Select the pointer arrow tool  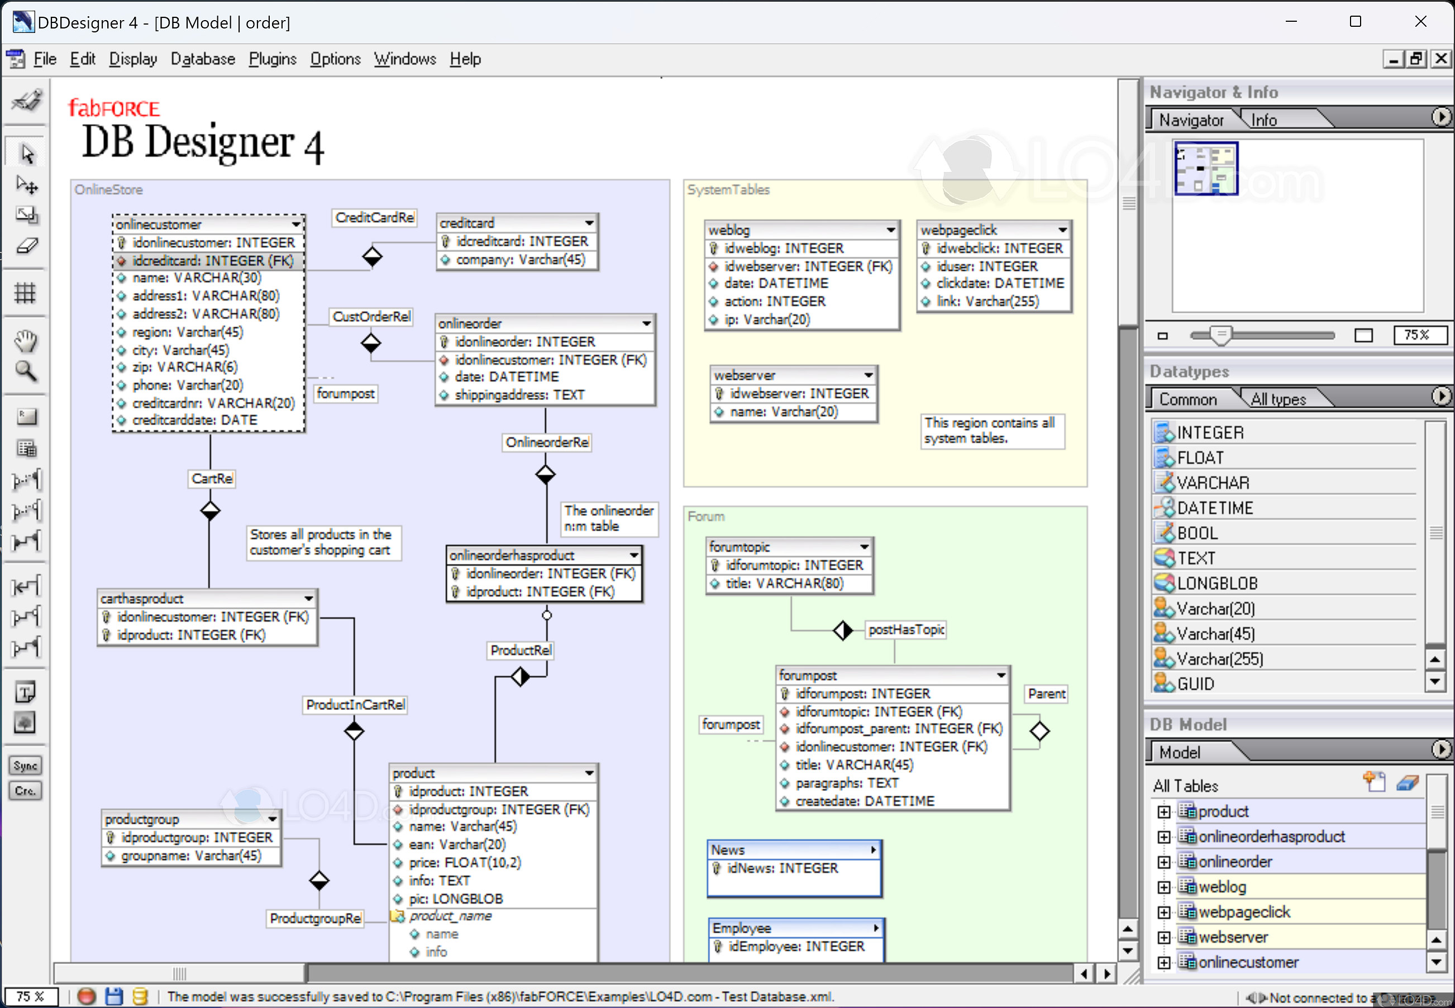(26, 154)
